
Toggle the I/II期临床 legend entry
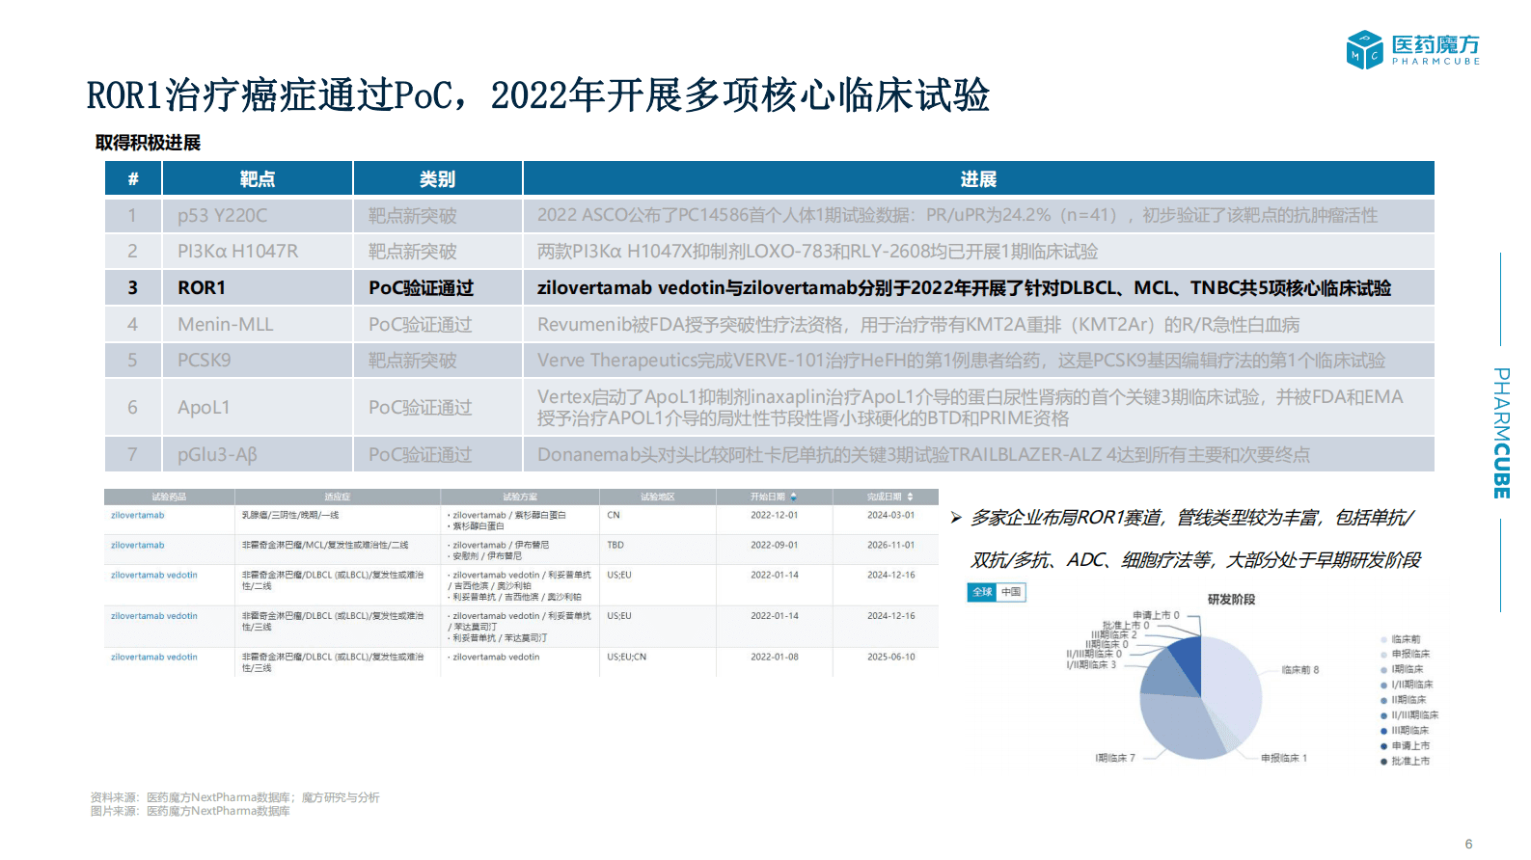pyautogui.click(x=1408, y=685)
